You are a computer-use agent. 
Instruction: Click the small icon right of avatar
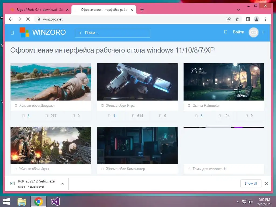[263, 32]
